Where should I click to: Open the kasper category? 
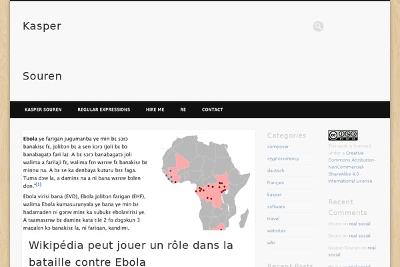(x=274, y=195)
